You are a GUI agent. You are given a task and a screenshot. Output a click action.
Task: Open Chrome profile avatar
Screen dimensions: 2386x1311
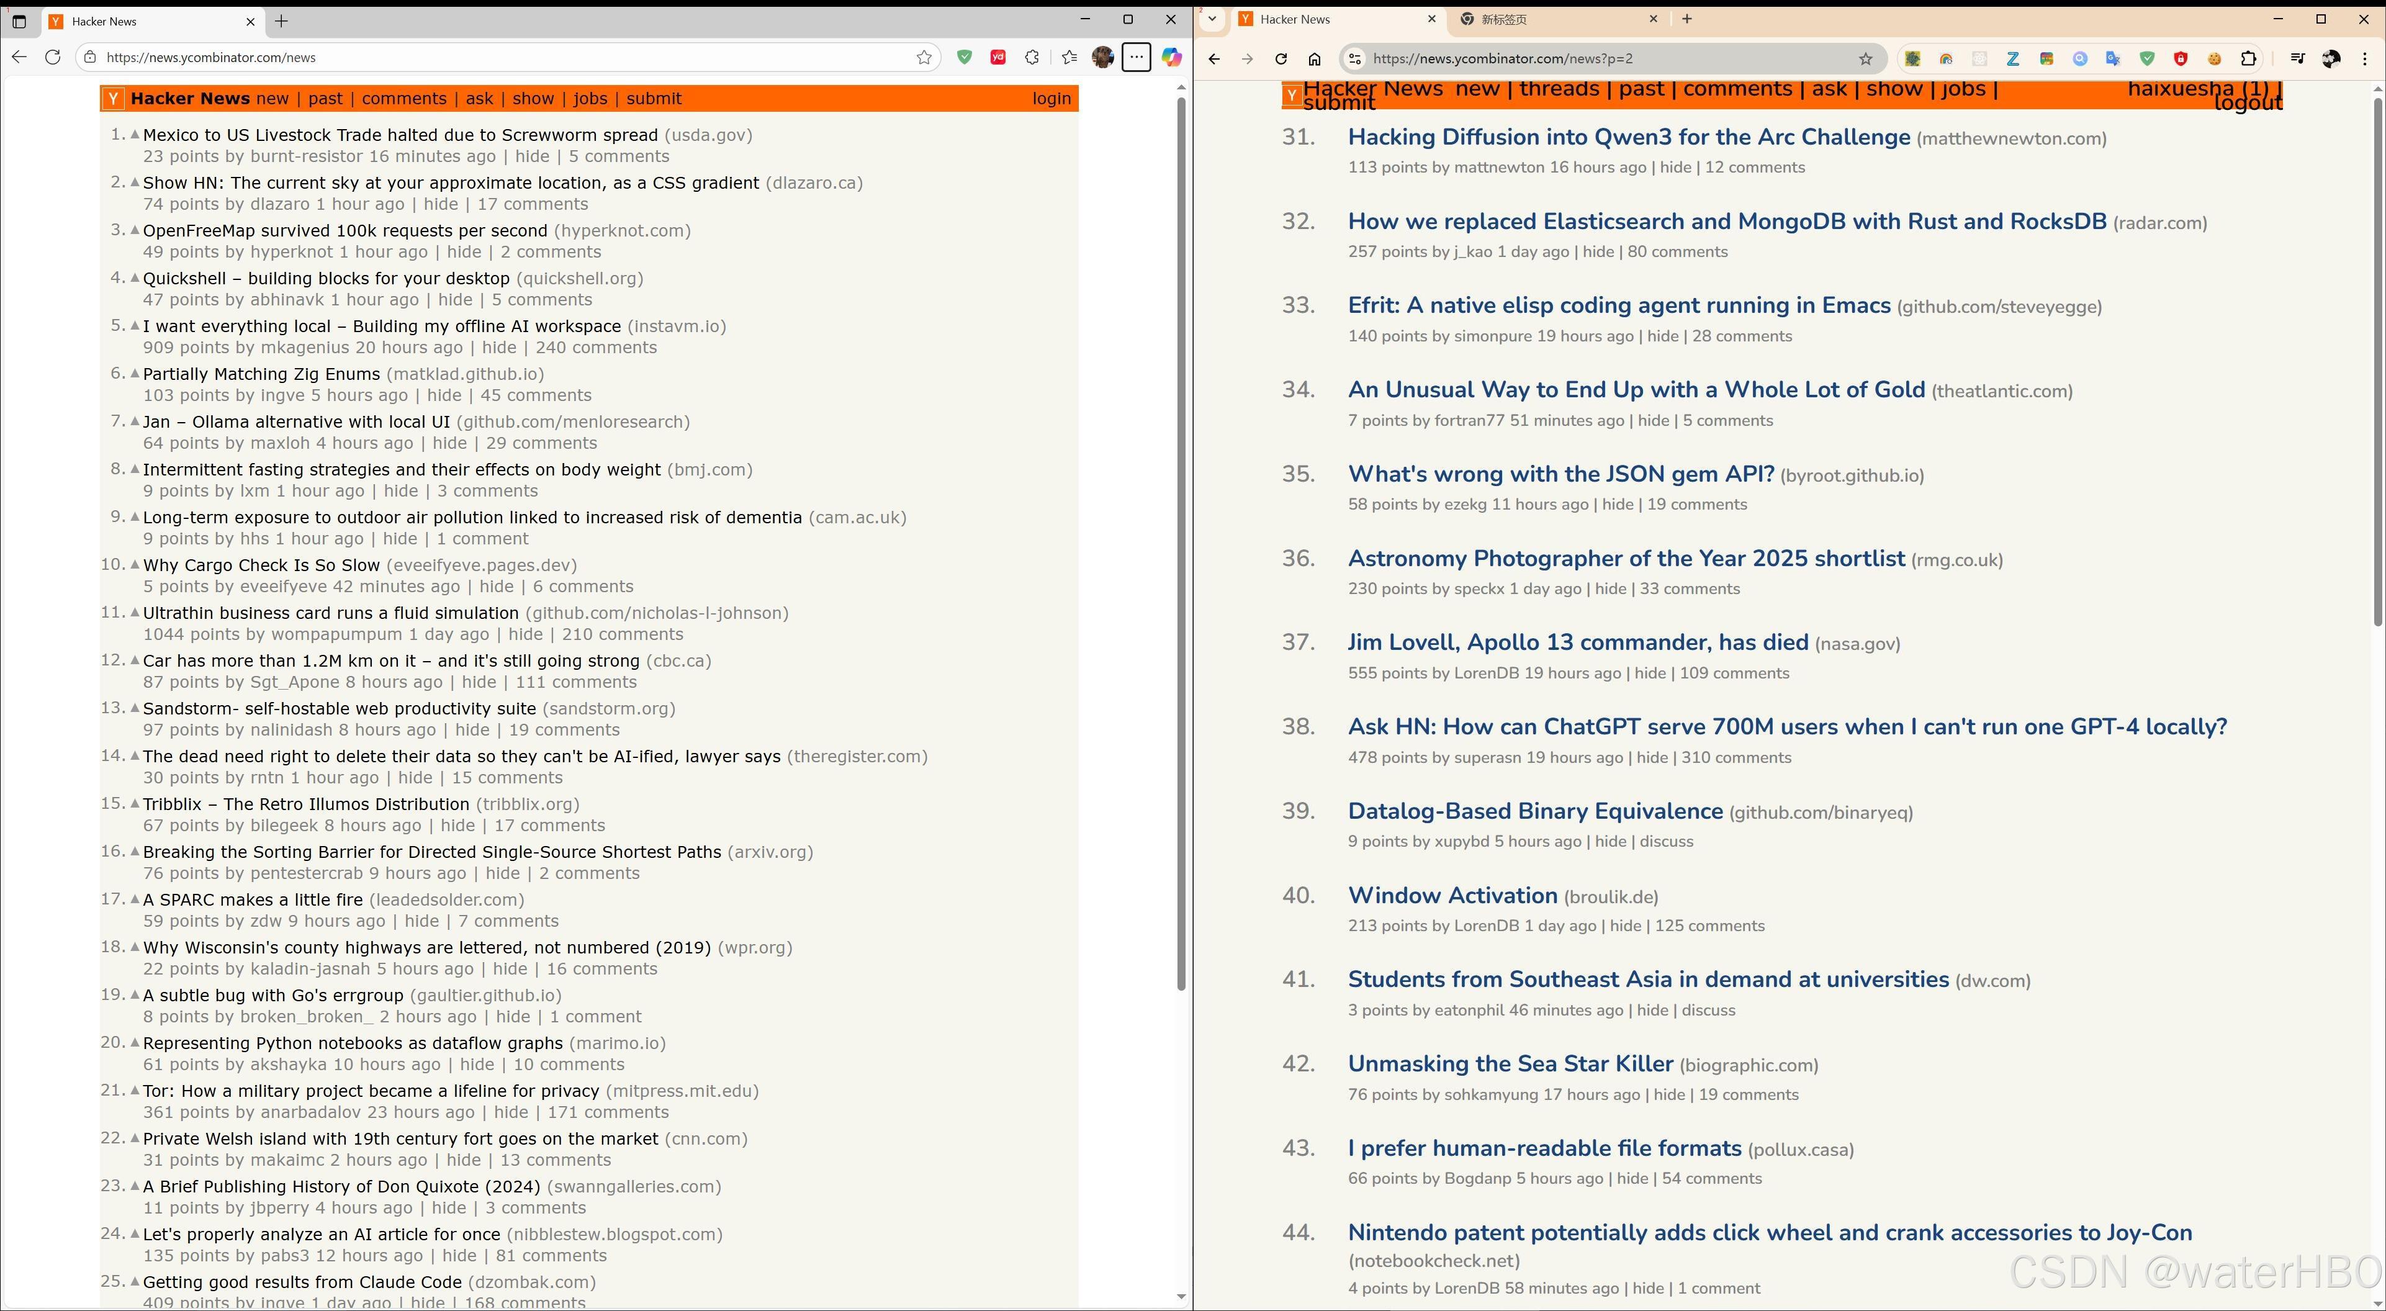2331,60
